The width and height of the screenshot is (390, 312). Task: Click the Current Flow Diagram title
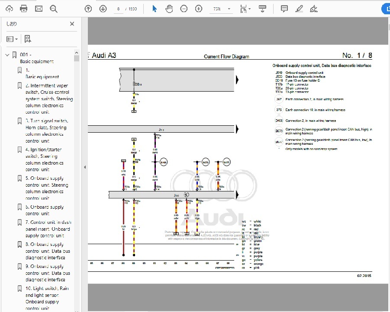coord(226,57)
